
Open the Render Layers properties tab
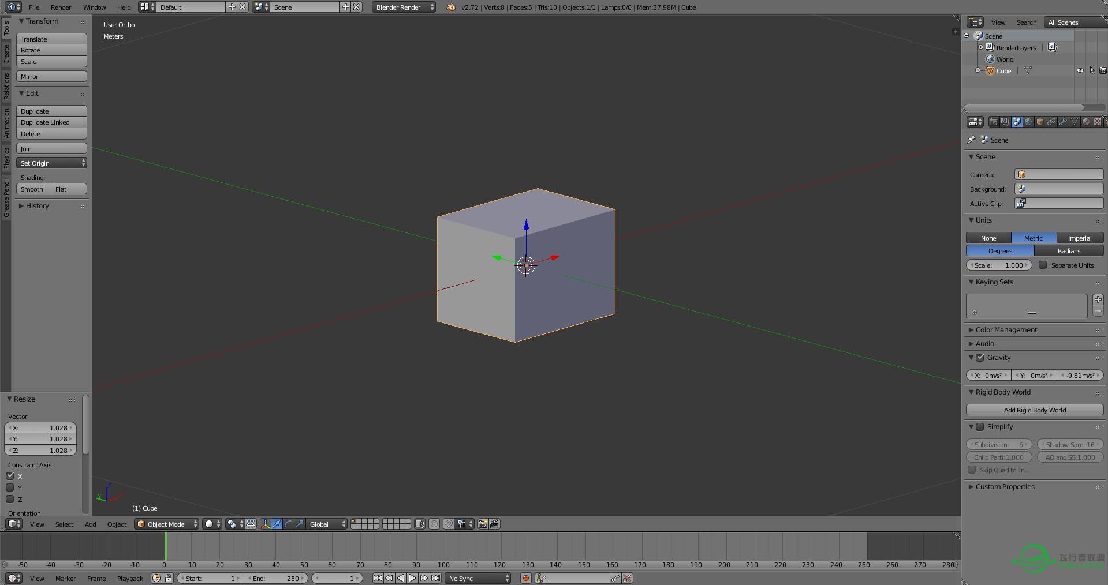(1005, 122)
